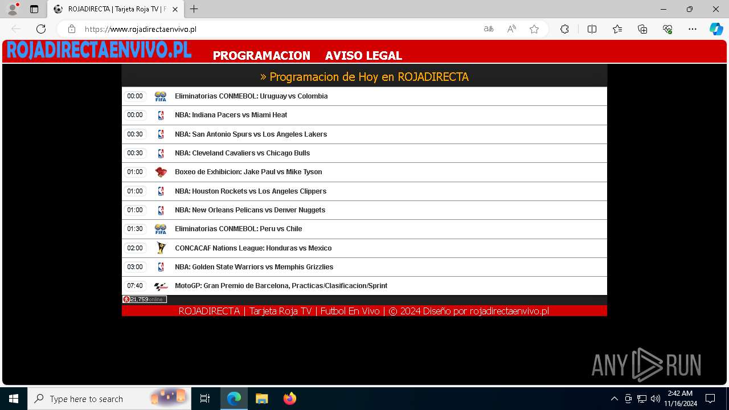Click the NBA icon beside Warriors vs Grizzlies
Image resolution: width=729 pixels, height=410 pixels.
(x=161, y=267)
